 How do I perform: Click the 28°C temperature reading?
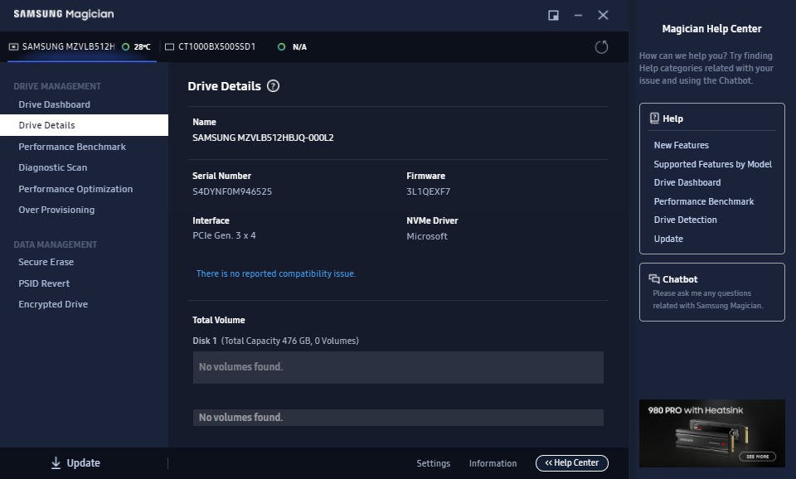142,46
